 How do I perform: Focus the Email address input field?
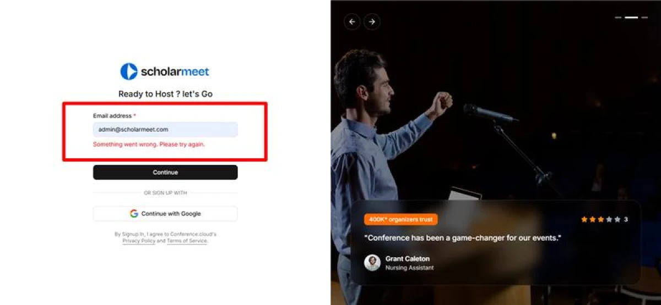(165, 130)
